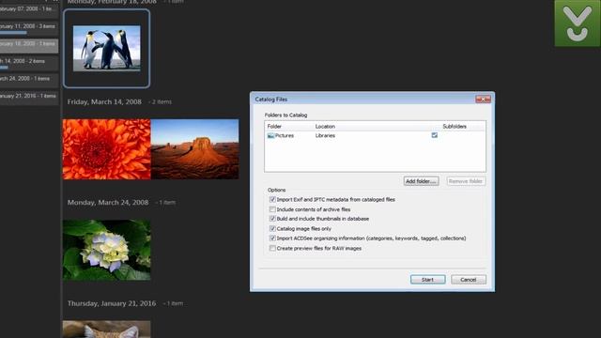Jump to March 14, 2008 - 2 items entry
Image resolution: width=601 pixels, height=338 pixels.
29,63
